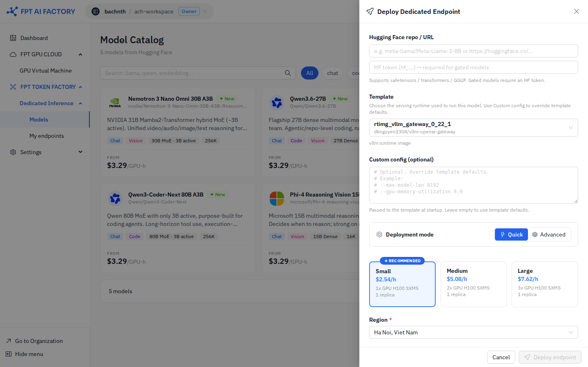Click the Code tag on Qwen3-Coder-Next card
Viewport: 588px width, 367px height.
click(135, 237)
